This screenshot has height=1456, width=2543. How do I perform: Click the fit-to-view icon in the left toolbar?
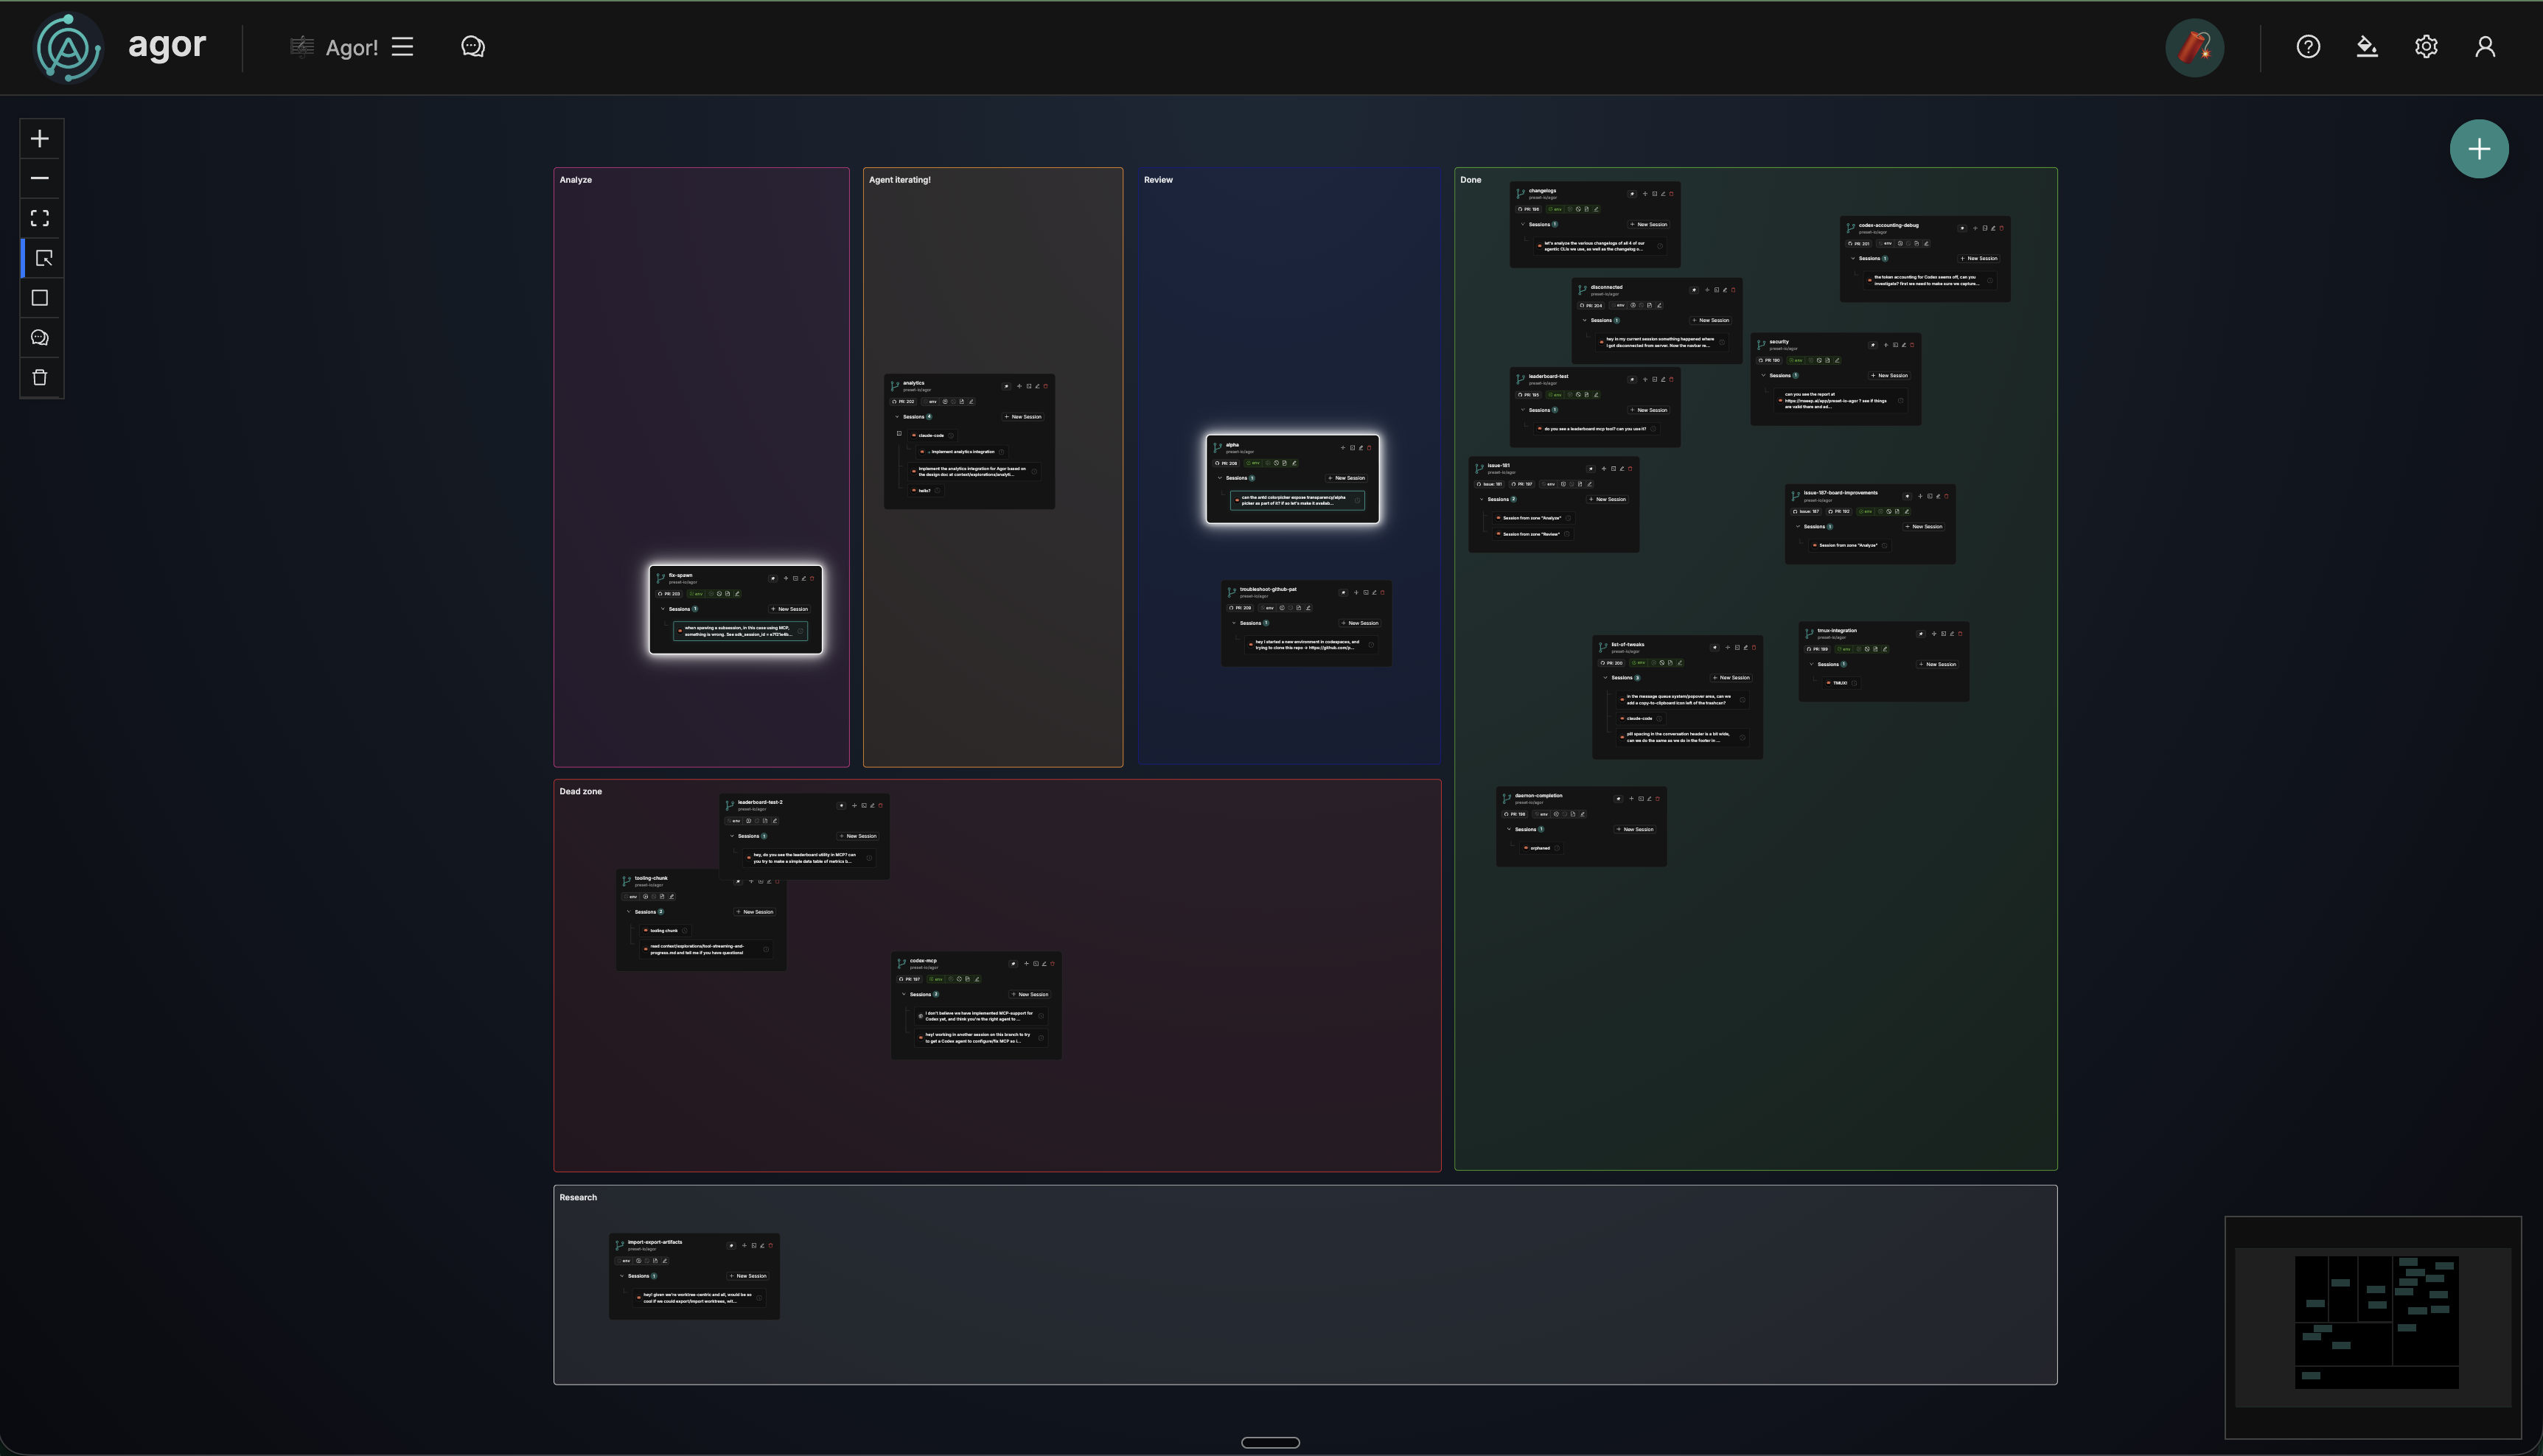click(40, 217)
